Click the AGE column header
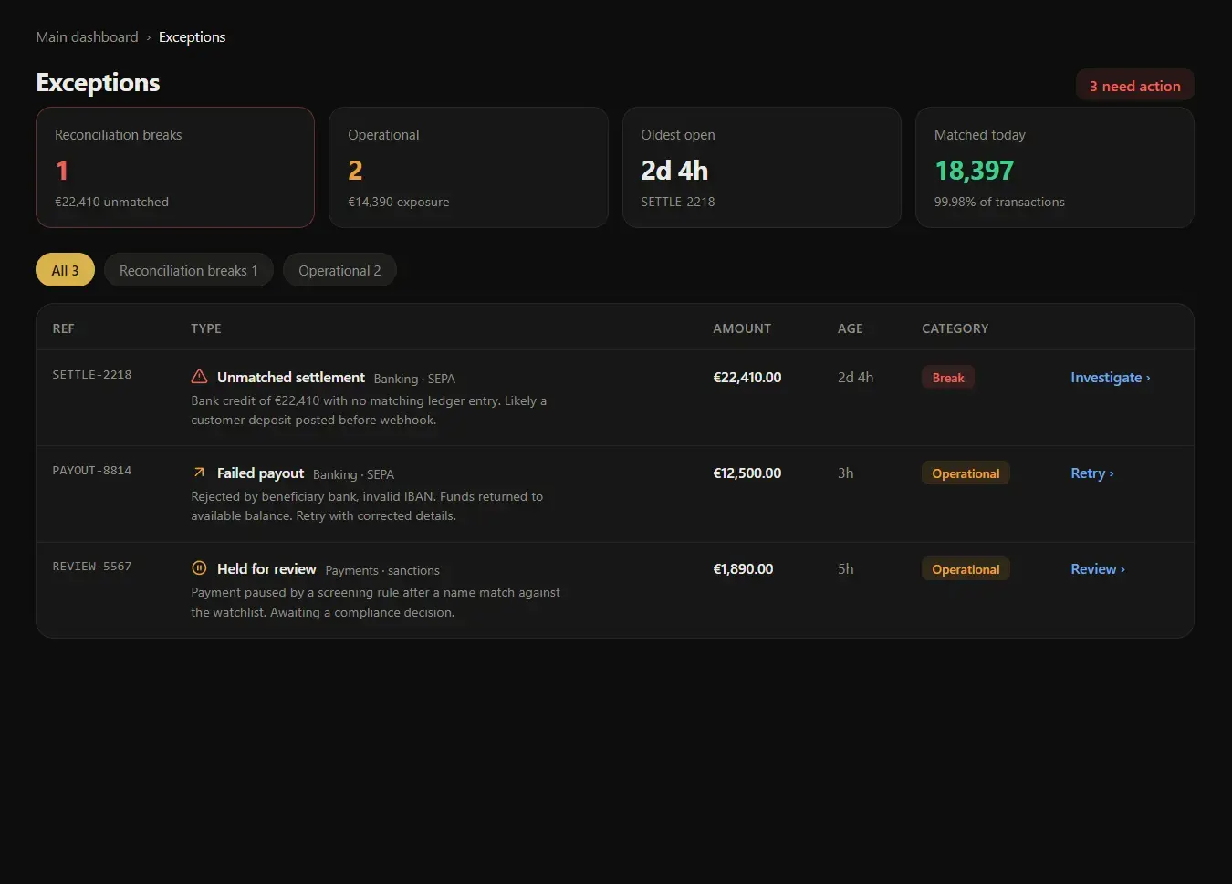Image resolution: width=1232 pixels, height=884 pixels. [x=851, y=328]
